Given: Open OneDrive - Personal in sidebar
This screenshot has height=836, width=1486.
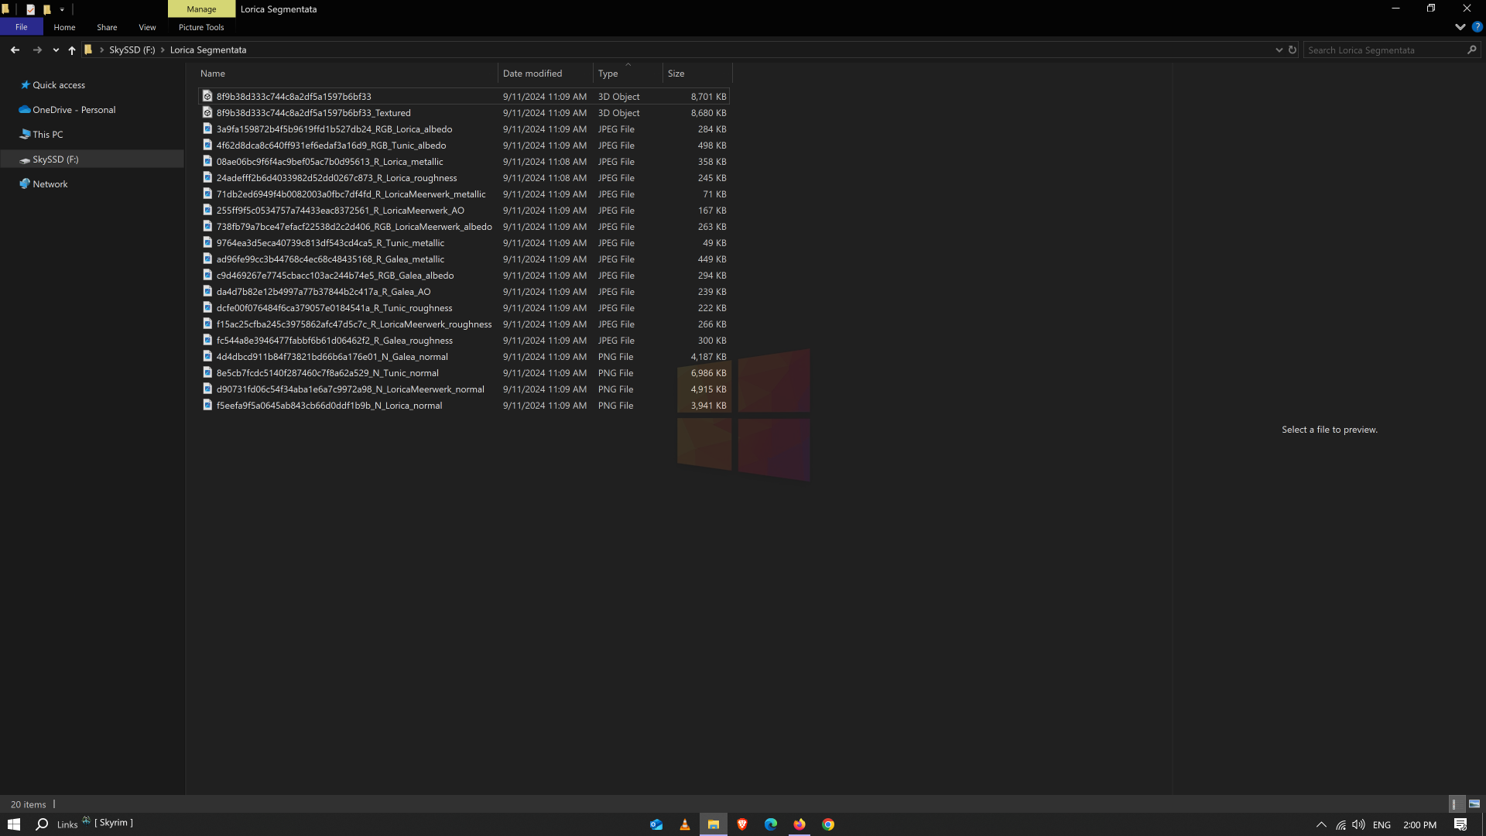Looking at the screenshot, I should 74,110.
